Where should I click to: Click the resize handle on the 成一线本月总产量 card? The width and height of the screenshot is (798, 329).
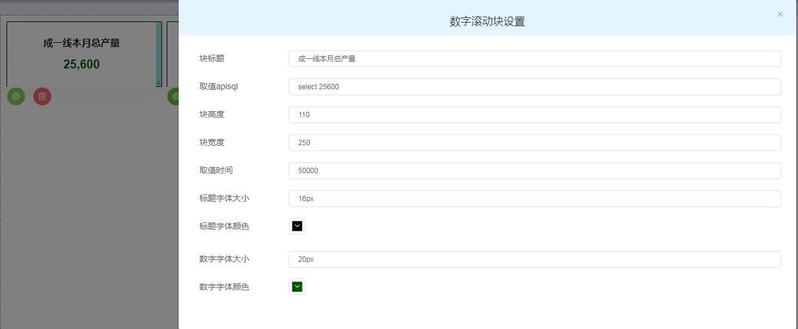158,84
